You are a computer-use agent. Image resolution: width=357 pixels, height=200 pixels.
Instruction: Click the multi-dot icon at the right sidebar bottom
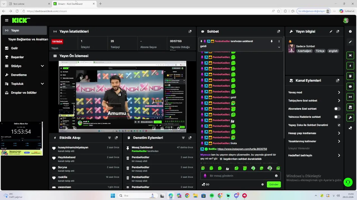coord(350,128)
